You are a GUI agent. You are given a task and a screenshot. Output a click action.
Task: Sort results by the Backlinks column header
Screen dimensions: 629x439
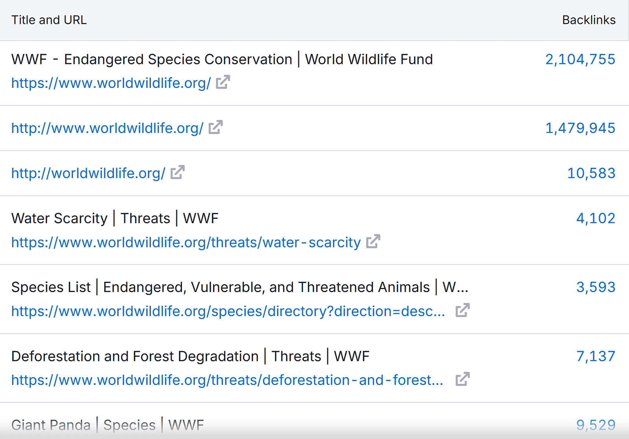click(589, 20)
